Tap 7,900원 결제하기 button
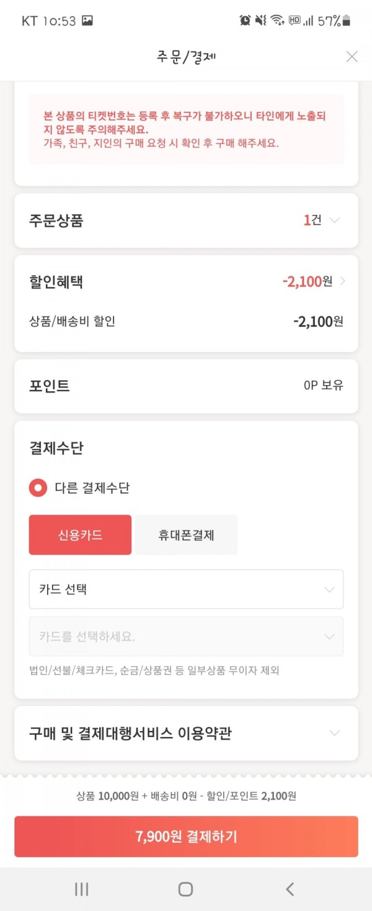Viewport: 372px width, 911px height. coord(186,836)
